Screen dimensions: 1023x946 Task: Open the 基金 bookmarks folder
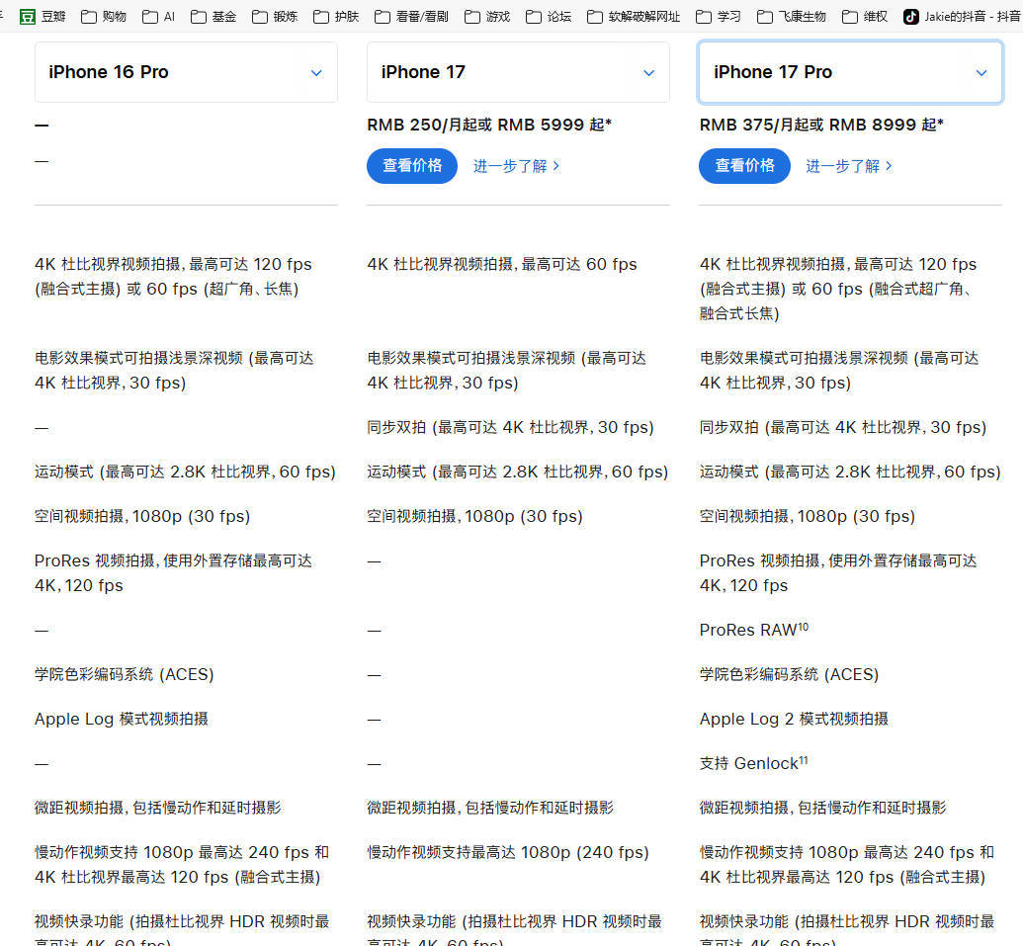click(213, 16)
